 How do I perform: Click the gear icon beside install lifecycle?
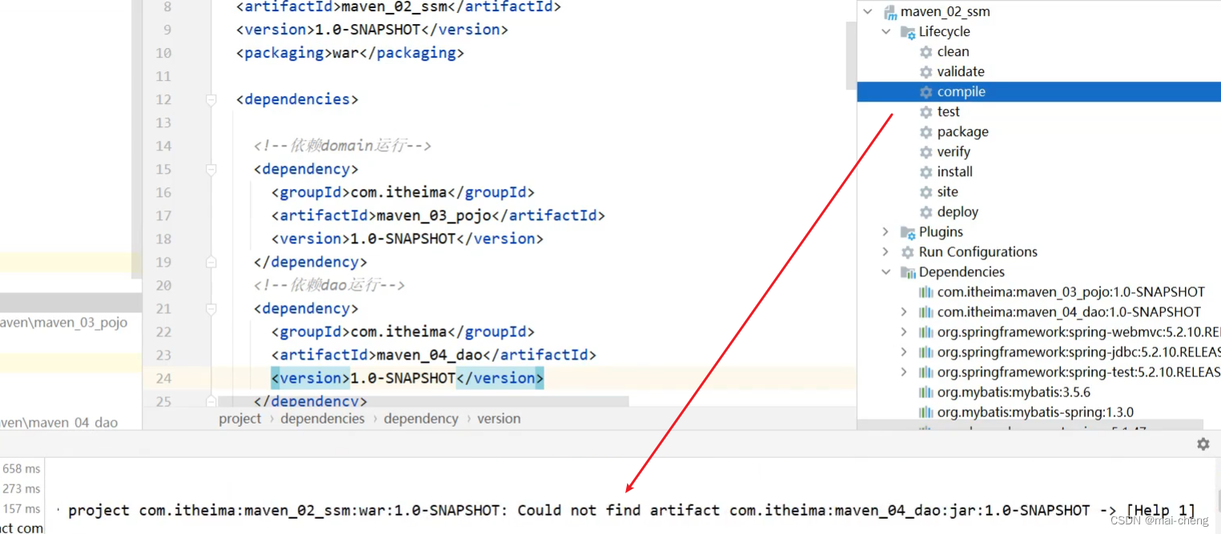tap(926, 172)
